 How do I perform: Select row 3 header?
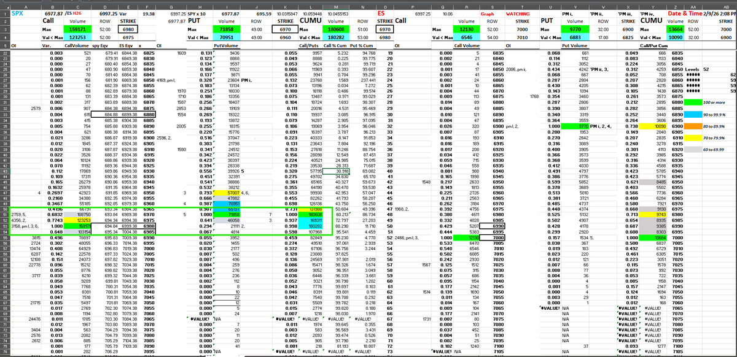[6, 29]
